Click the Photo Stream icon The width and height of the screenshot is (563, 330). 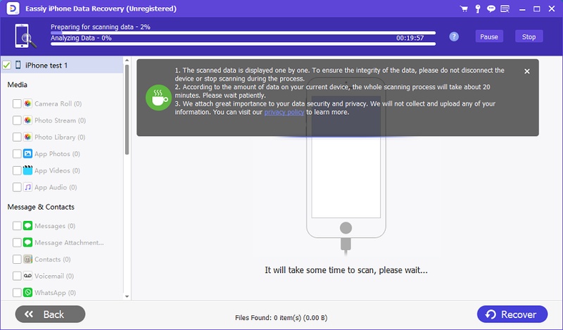[27, 120]
